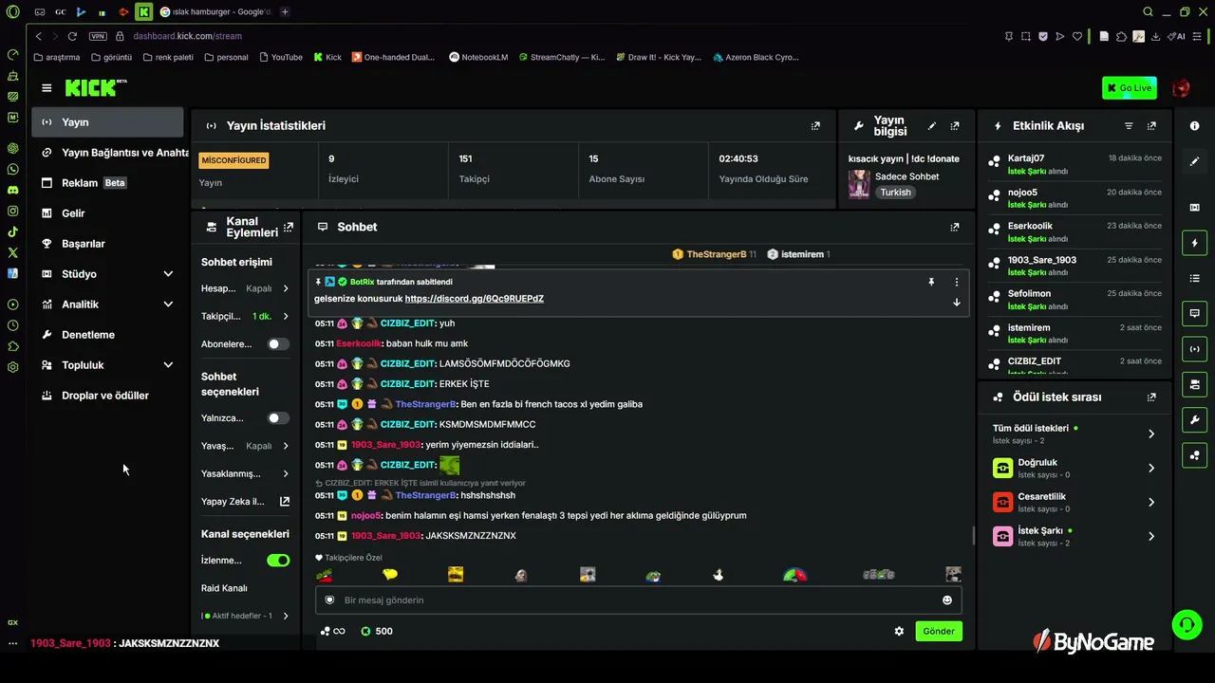Open the hamburger menu next to Kick logo
The height and width of the screenshot is (683, 1215).
[x=47, y=88]
